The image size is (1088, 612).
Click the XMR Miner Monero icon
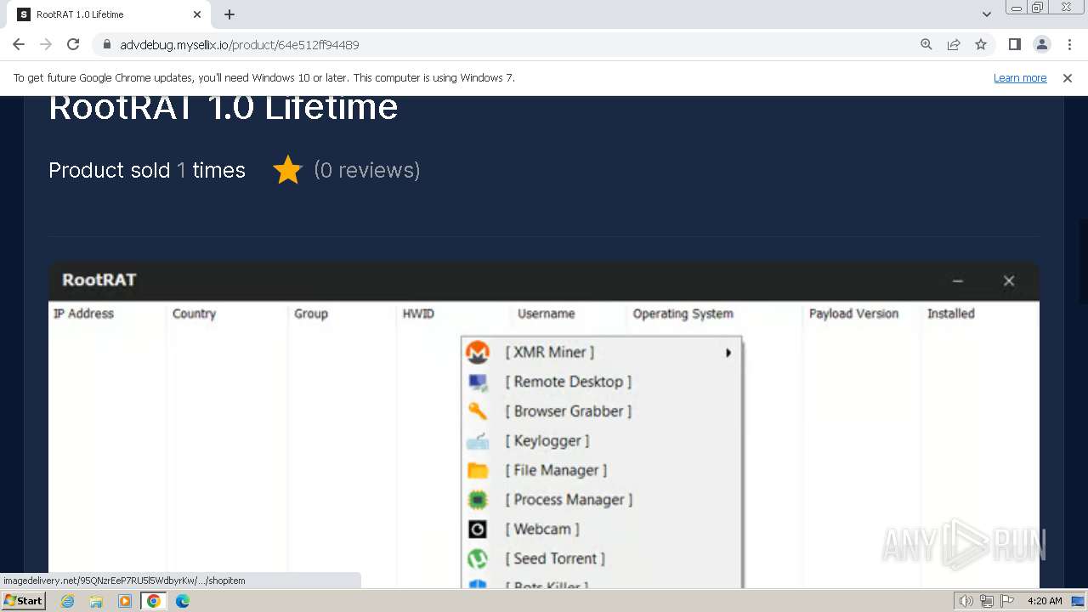pos(478,352)
